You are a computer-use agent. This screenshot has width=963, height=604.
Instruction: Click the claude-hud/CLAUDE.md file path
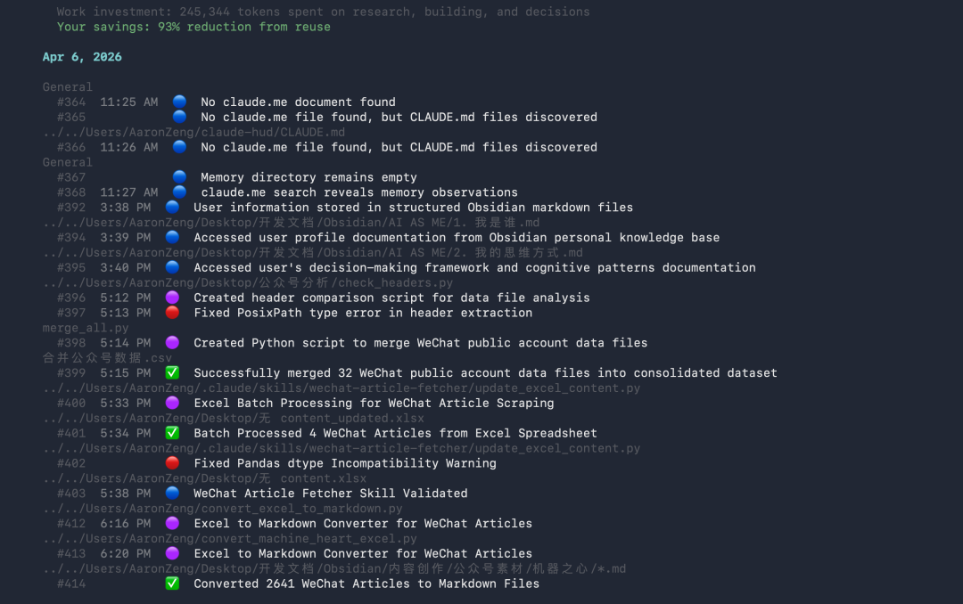(x=193, y=132)
